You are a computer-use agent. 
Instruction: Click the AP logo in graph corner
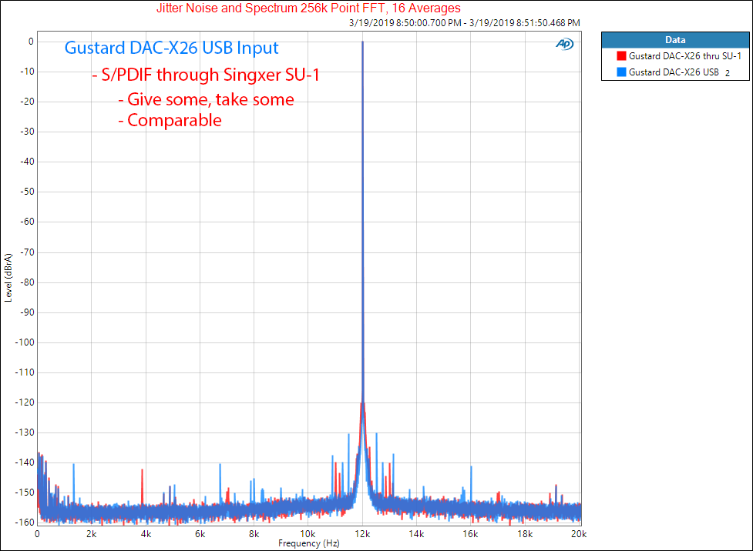tap(565, 44)
